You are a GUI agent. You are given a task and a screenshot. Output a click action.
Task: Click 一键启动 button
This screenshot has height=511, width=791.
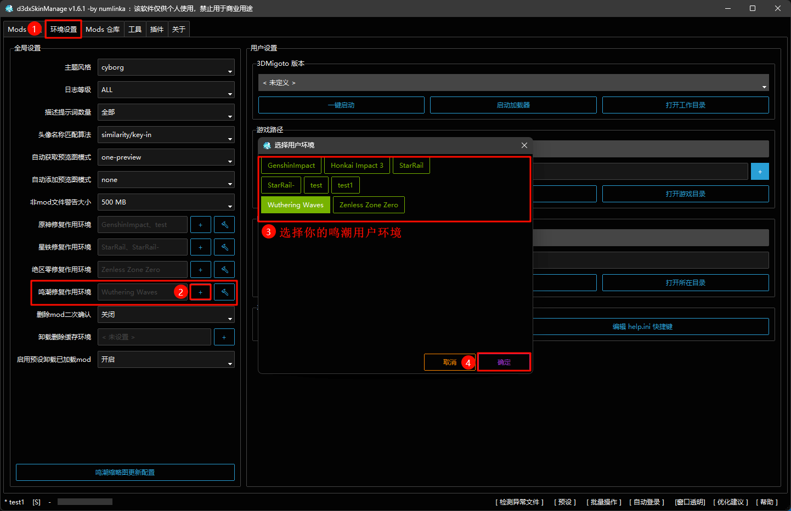(x=341, y=105)
